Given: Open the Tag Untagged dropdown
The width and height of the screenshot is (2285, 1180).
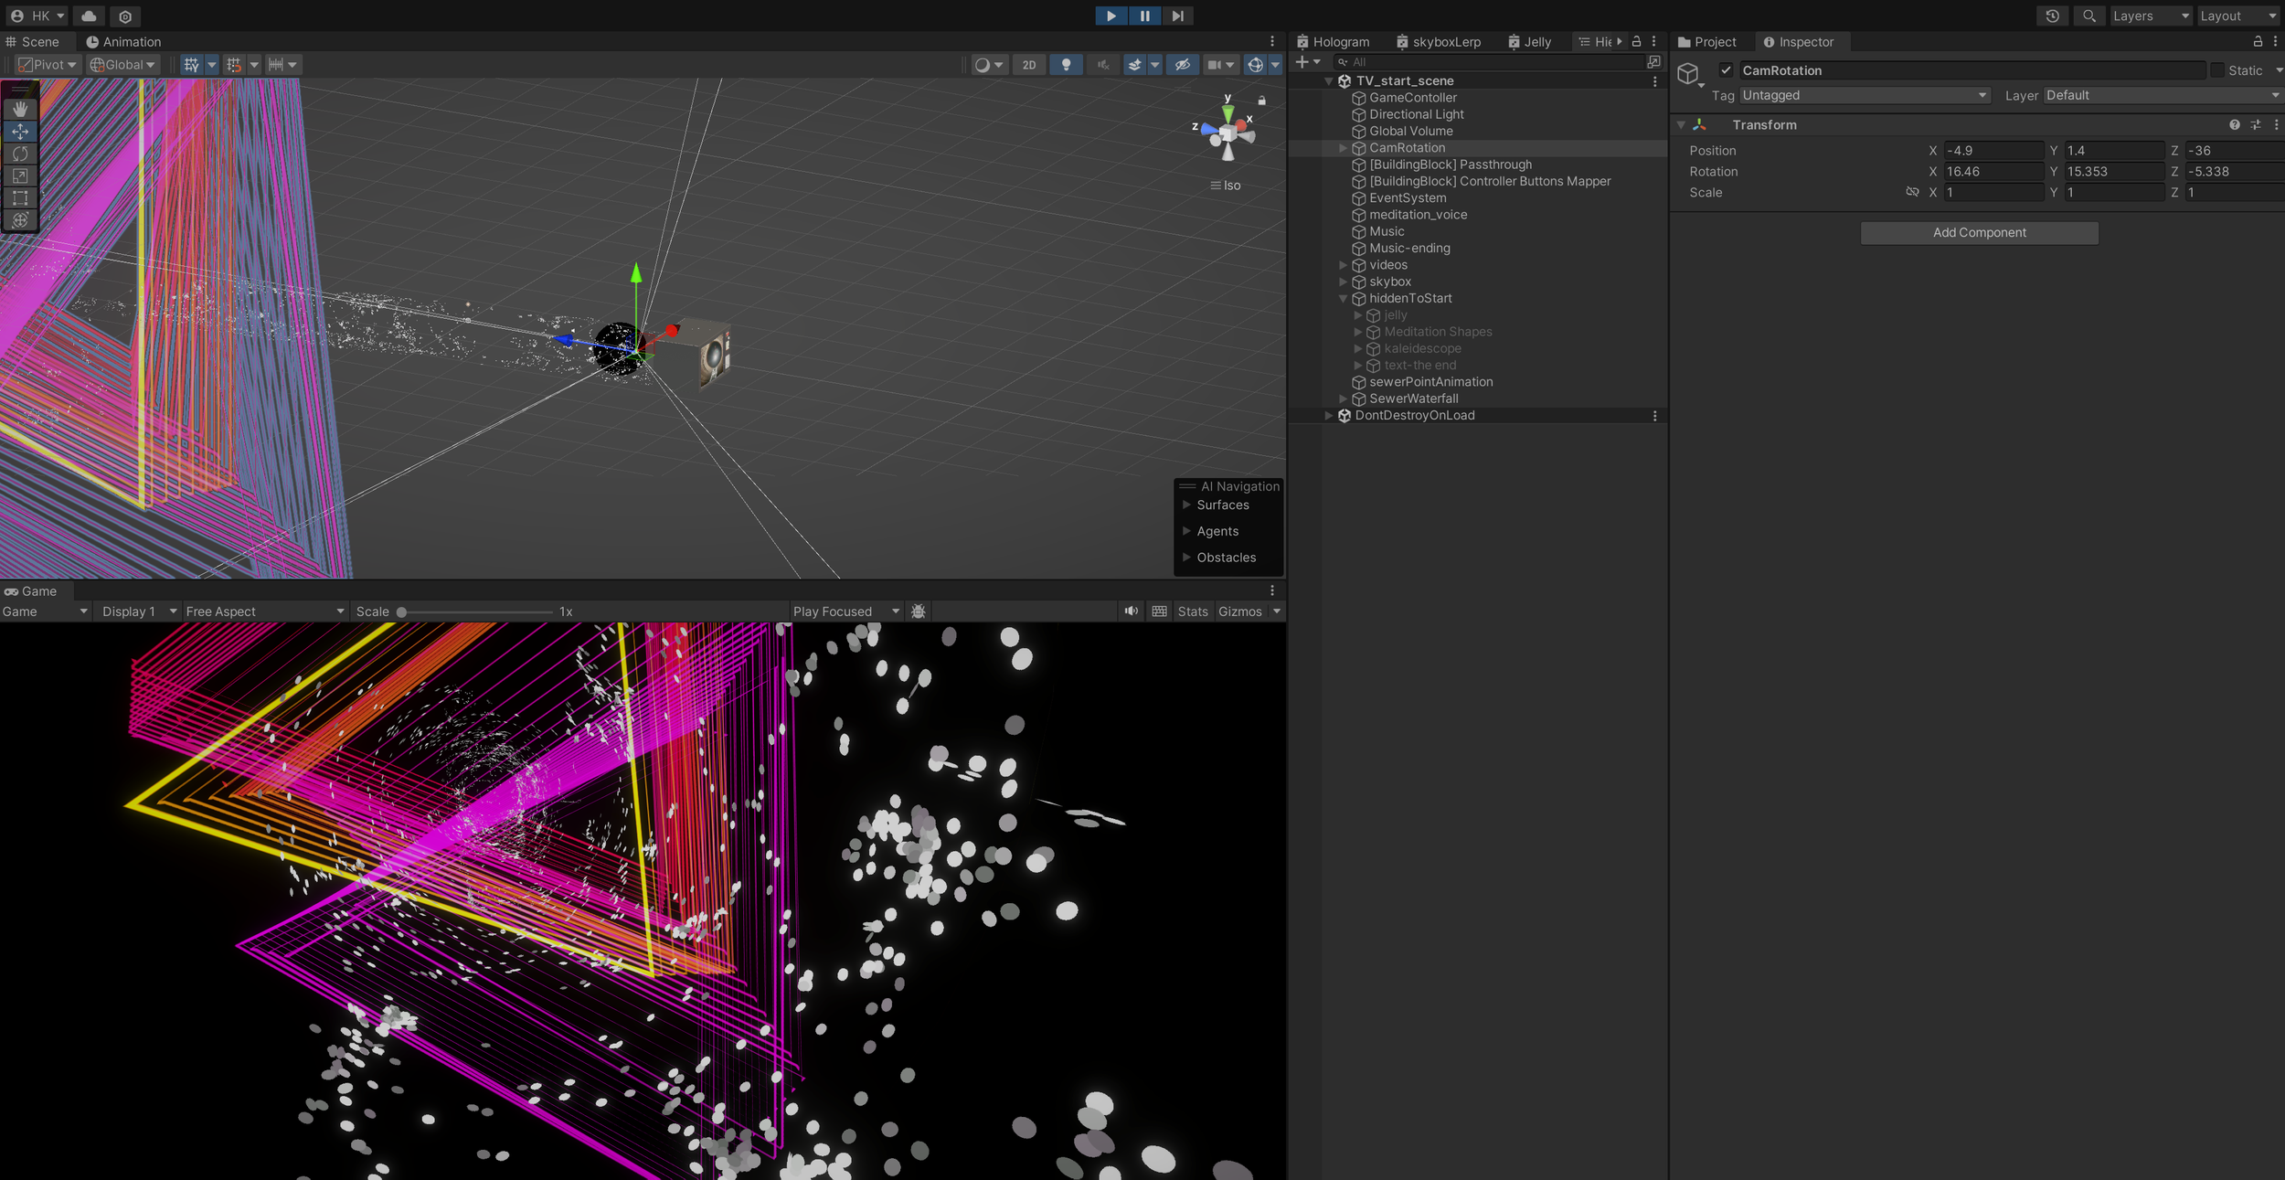Looking at the screenshot, I should click(1864, 95).
